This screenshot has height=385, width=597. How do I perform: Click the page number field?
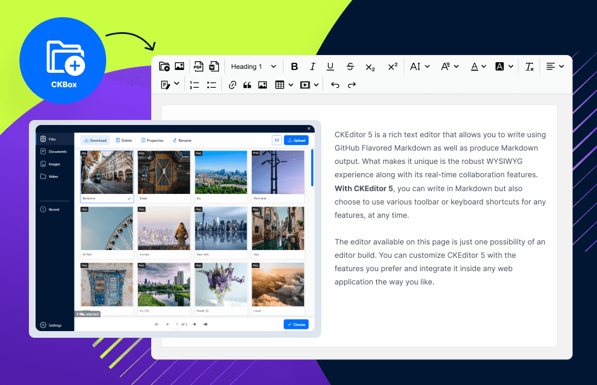click(x=177, y=324)
